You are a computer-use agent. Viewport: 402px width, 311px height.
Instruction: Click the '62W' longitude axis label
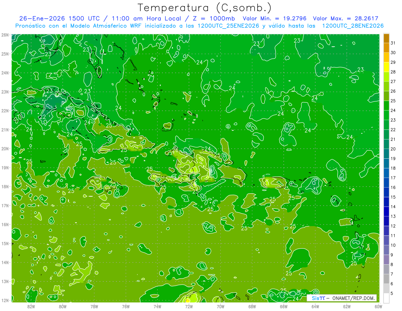point(347,306)
